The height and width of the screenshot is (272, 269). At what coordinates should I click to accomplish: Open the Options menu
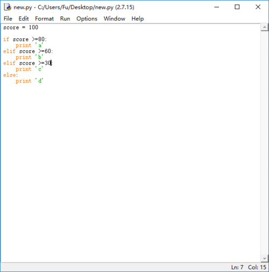(87, 19)
